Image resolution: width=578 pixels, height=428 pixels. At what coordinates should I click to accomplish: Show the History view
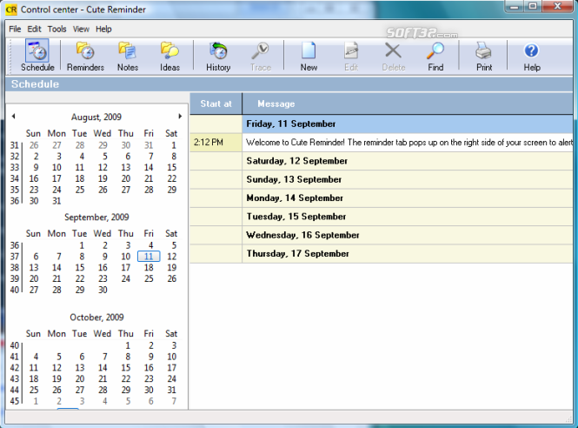click(x=218, y=56)
